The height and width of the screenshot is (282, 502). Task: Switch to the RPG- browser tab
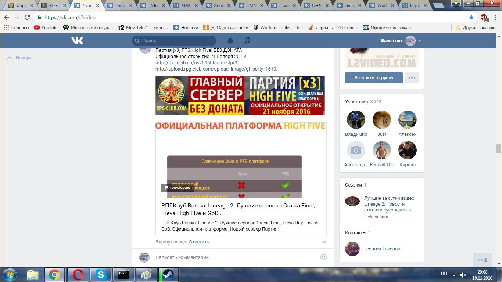54,6
